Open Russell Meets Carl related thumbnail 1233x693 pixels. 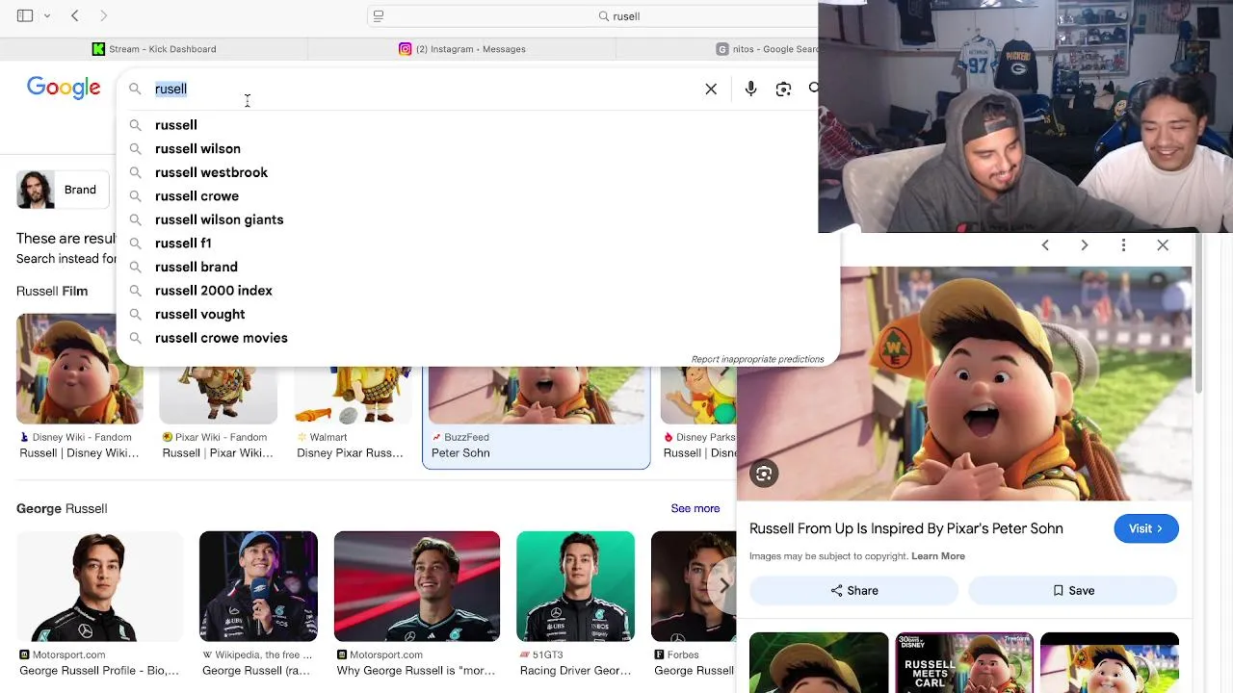pos(964,663)
